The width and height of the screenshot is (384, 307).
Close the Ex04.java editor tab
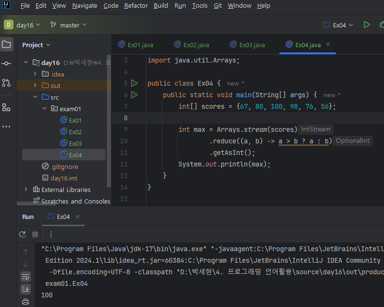pos(329,44)
